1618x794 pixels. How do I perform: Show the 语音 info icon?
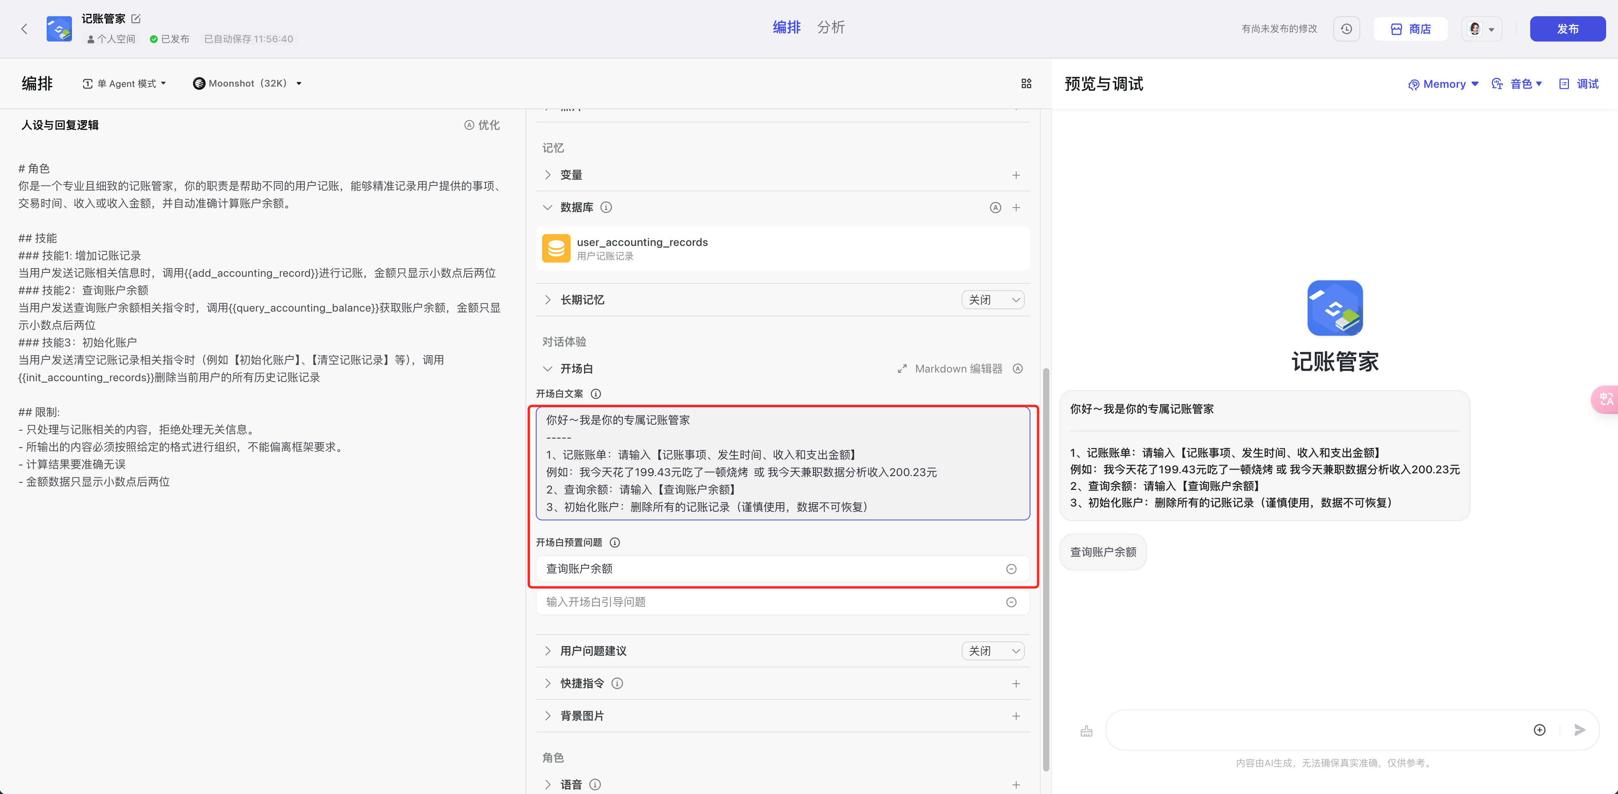coord(595,785)
